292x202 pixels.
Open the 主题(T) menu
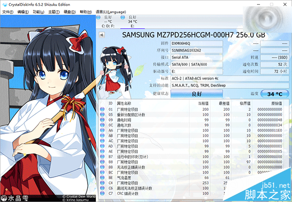(54, 12)
